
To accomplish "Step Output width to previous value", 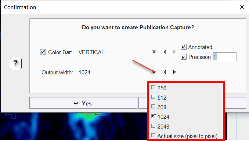I will (x=165, y=72).
